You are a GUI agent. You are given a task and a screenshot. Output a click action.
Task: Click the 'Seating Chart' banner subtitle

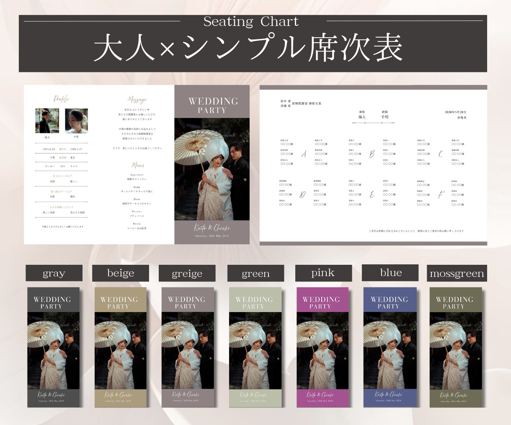251,22
